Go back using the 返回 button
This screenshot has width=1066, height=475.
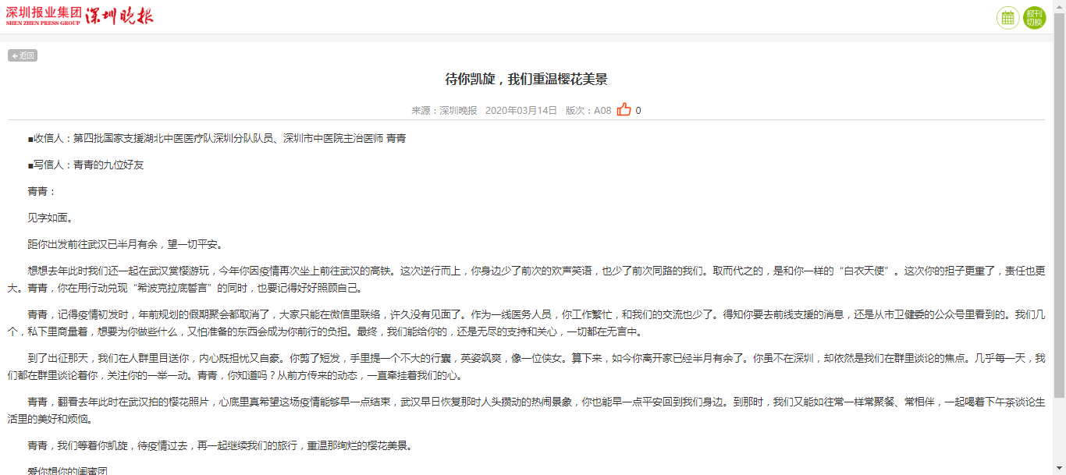pyautogui.click(x=23, y=55)
